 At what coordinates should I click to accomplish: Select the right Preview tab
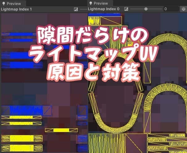(100, 3)
